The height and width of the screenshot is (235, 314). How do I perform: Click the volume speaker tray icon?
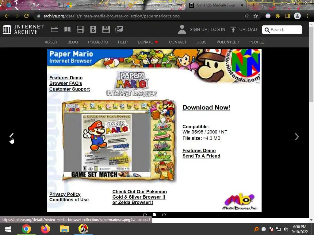coord(286,229)
